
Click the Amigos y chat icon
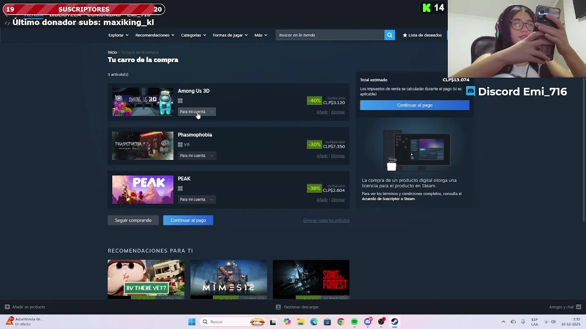point(579,307)
